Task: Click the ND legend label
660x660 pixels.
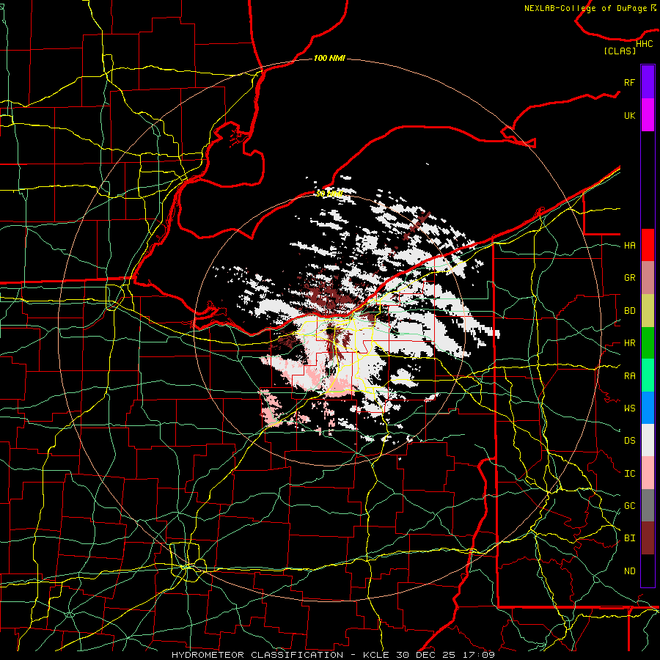Action: pyautogui.click(x=629, y=571)
